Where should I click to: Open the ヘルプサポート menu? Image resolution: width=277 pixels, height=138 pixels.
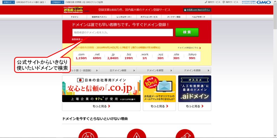(199, 17)
